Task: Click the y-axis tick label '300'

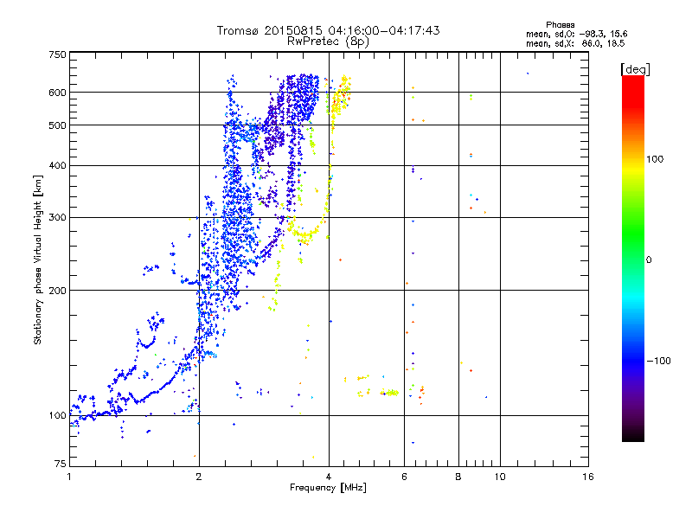Action: pos(57,218)
